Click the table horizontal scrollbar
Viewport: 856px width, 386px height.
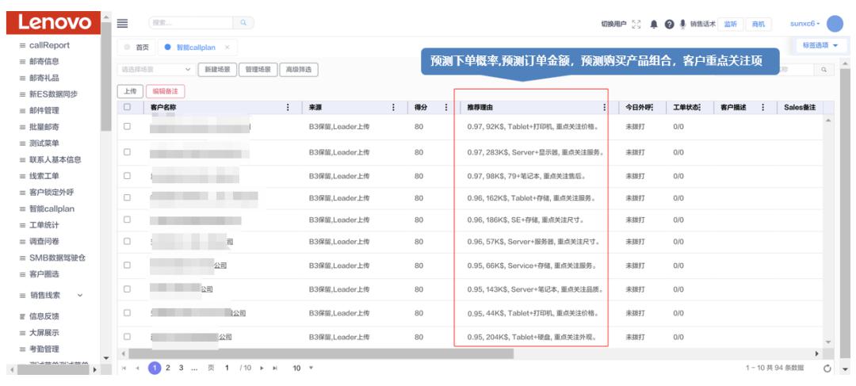(x=321, y=354)
